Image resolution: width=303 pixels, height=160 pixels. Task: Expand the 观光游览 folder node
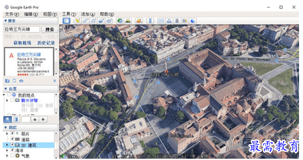point(7,100)
